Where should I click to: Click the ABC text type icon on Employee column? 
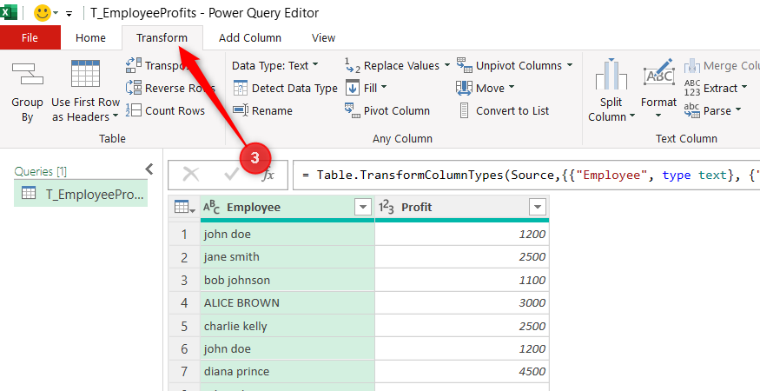pyautogui.click(x=211, y=208)
